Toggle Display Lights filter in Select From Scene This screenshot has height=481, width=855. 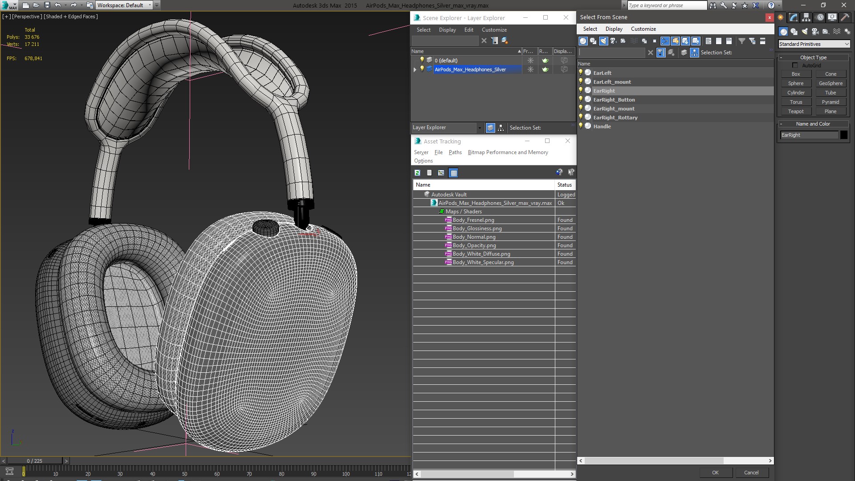(x=603, y=41)
